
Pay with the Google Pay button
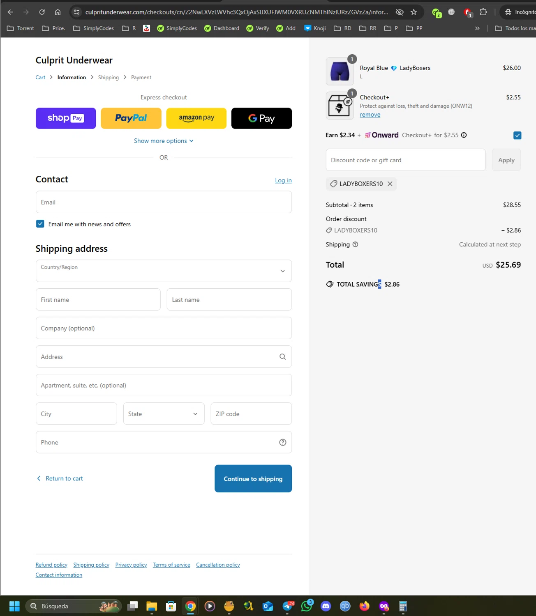click(x=261, y=118)
